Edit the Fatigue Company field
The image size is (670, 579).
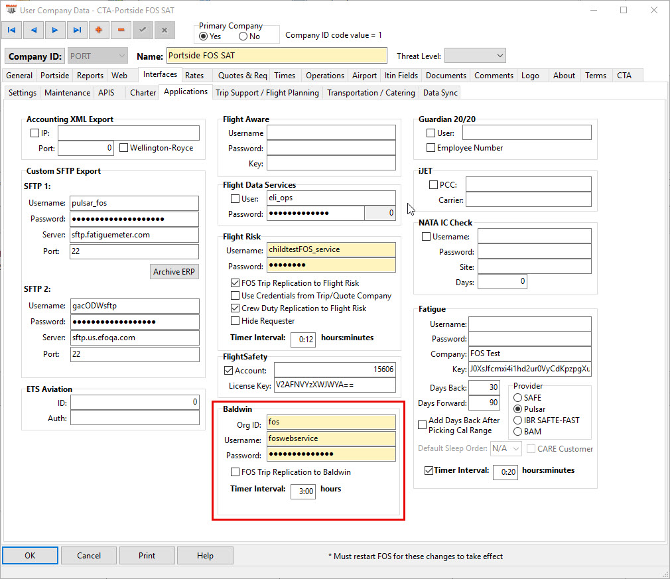pos(530,354)
